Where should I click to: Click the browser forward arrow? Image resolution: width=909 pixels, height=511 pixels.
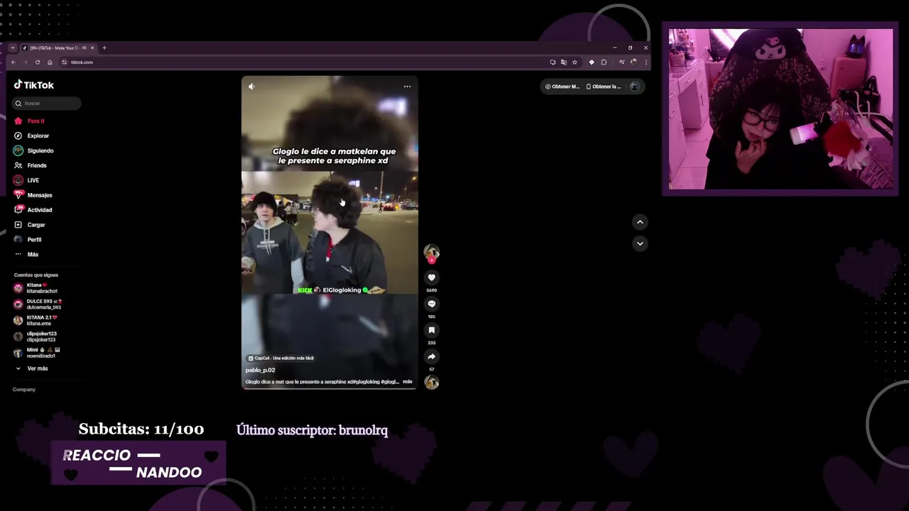pos(25,62)
